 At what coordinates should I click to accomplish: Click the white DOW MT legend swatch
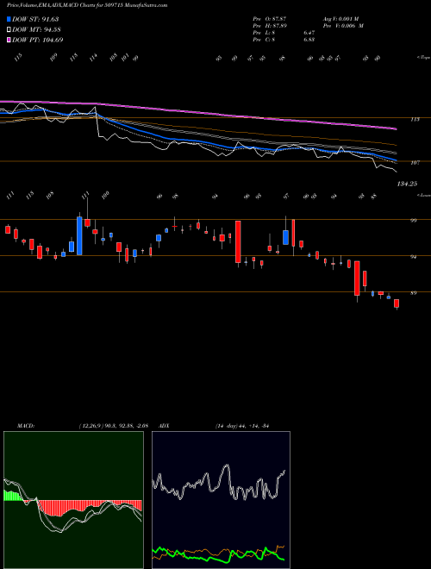(9, 30)
